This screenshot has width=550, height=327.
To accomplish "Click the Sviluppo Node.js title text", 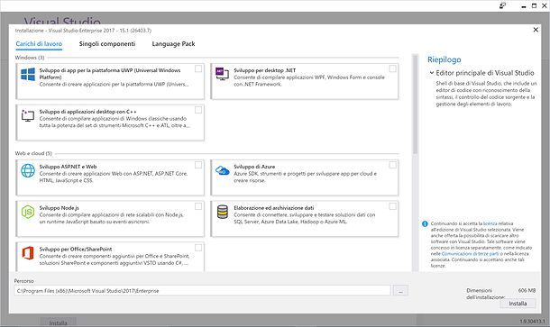I will [x=59, y=208].
